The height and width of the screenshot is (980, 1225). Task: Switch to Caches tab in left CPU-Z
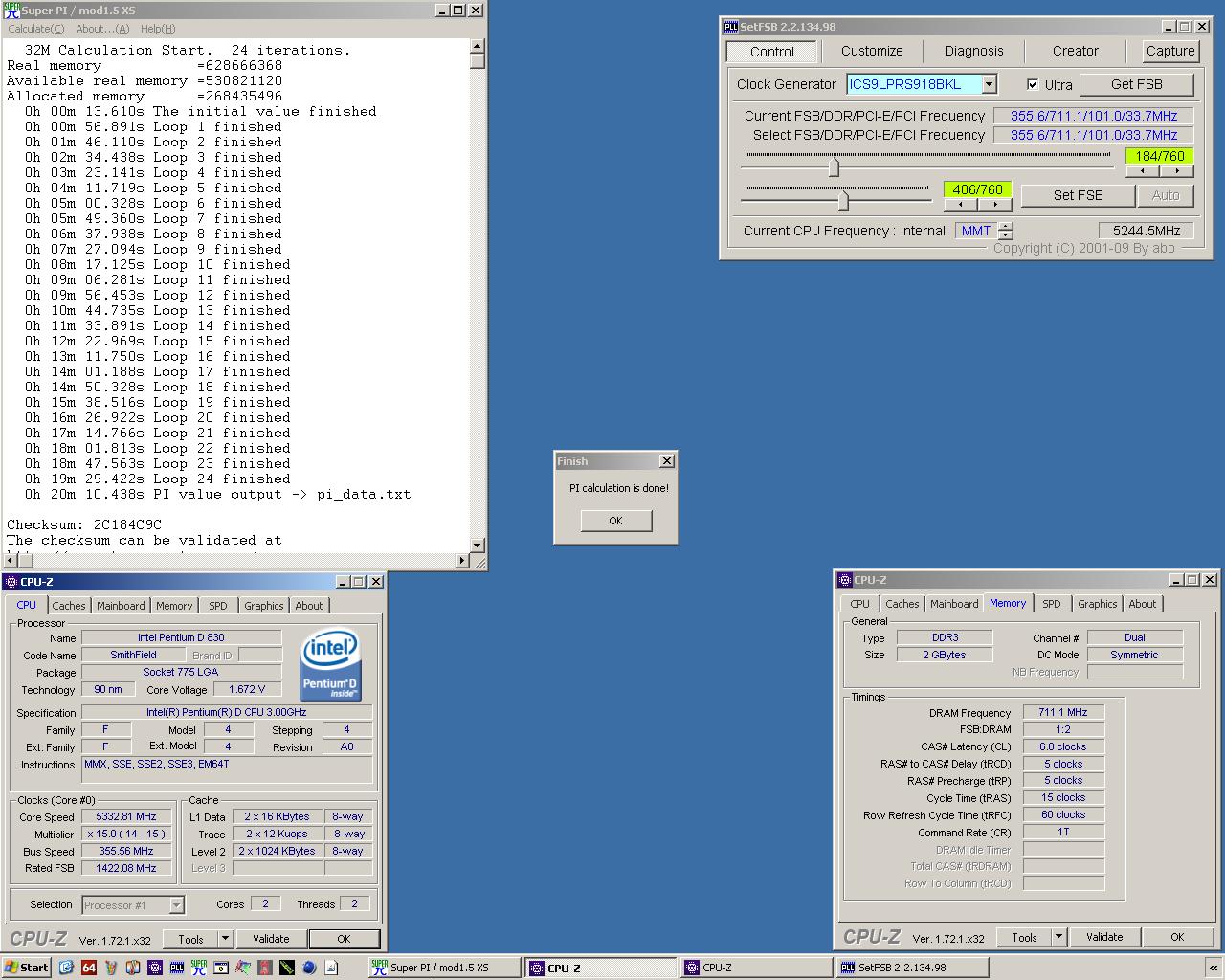69,606
